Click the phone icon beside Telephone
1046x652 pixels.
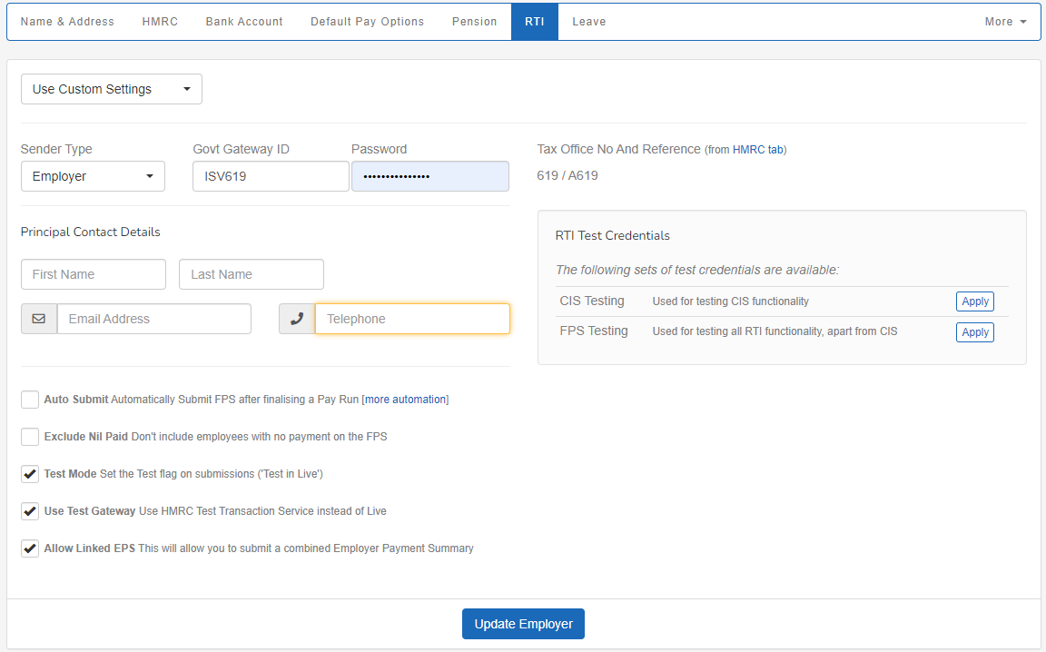coord(297,319)
